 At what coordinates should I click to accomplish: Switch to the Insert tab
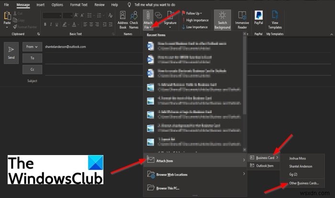40,5
